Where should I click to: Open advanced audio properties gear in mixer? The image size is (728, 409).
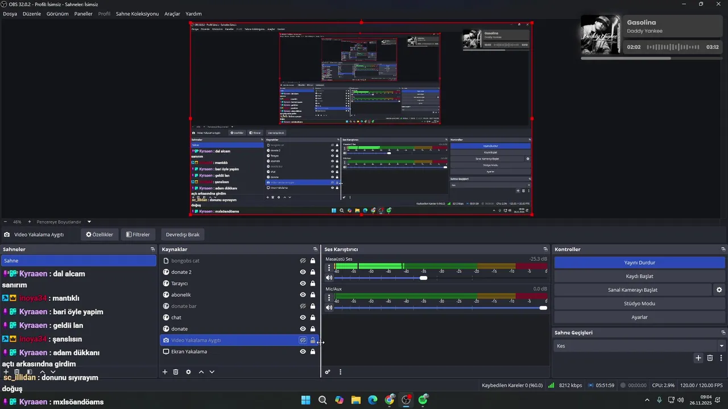coord(328,372)
